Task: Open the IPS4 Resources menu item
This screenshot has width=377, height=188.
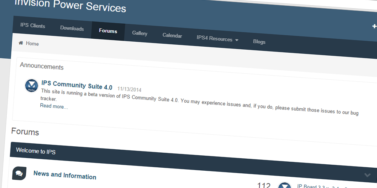Action: pos(215,38)
